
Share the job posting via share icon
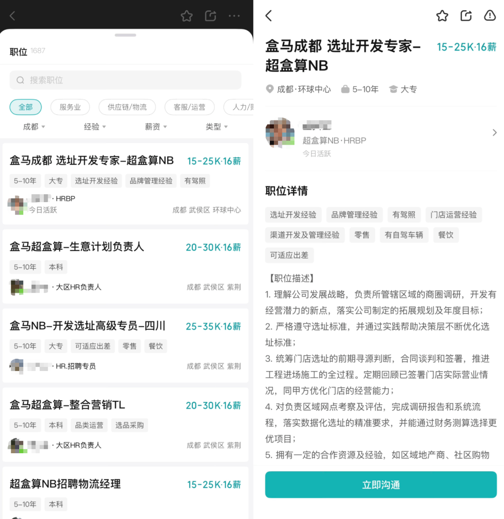(466, 16)
